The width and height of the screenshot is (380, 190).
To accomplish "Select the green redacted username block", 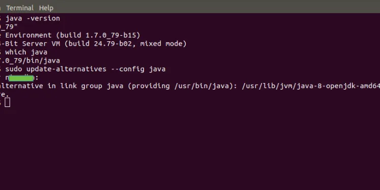I will (21, 78).
